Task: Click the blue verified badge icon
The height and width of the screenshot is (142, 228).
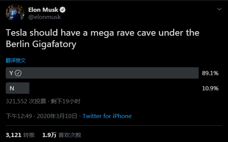Action: (x=63, y=10)
